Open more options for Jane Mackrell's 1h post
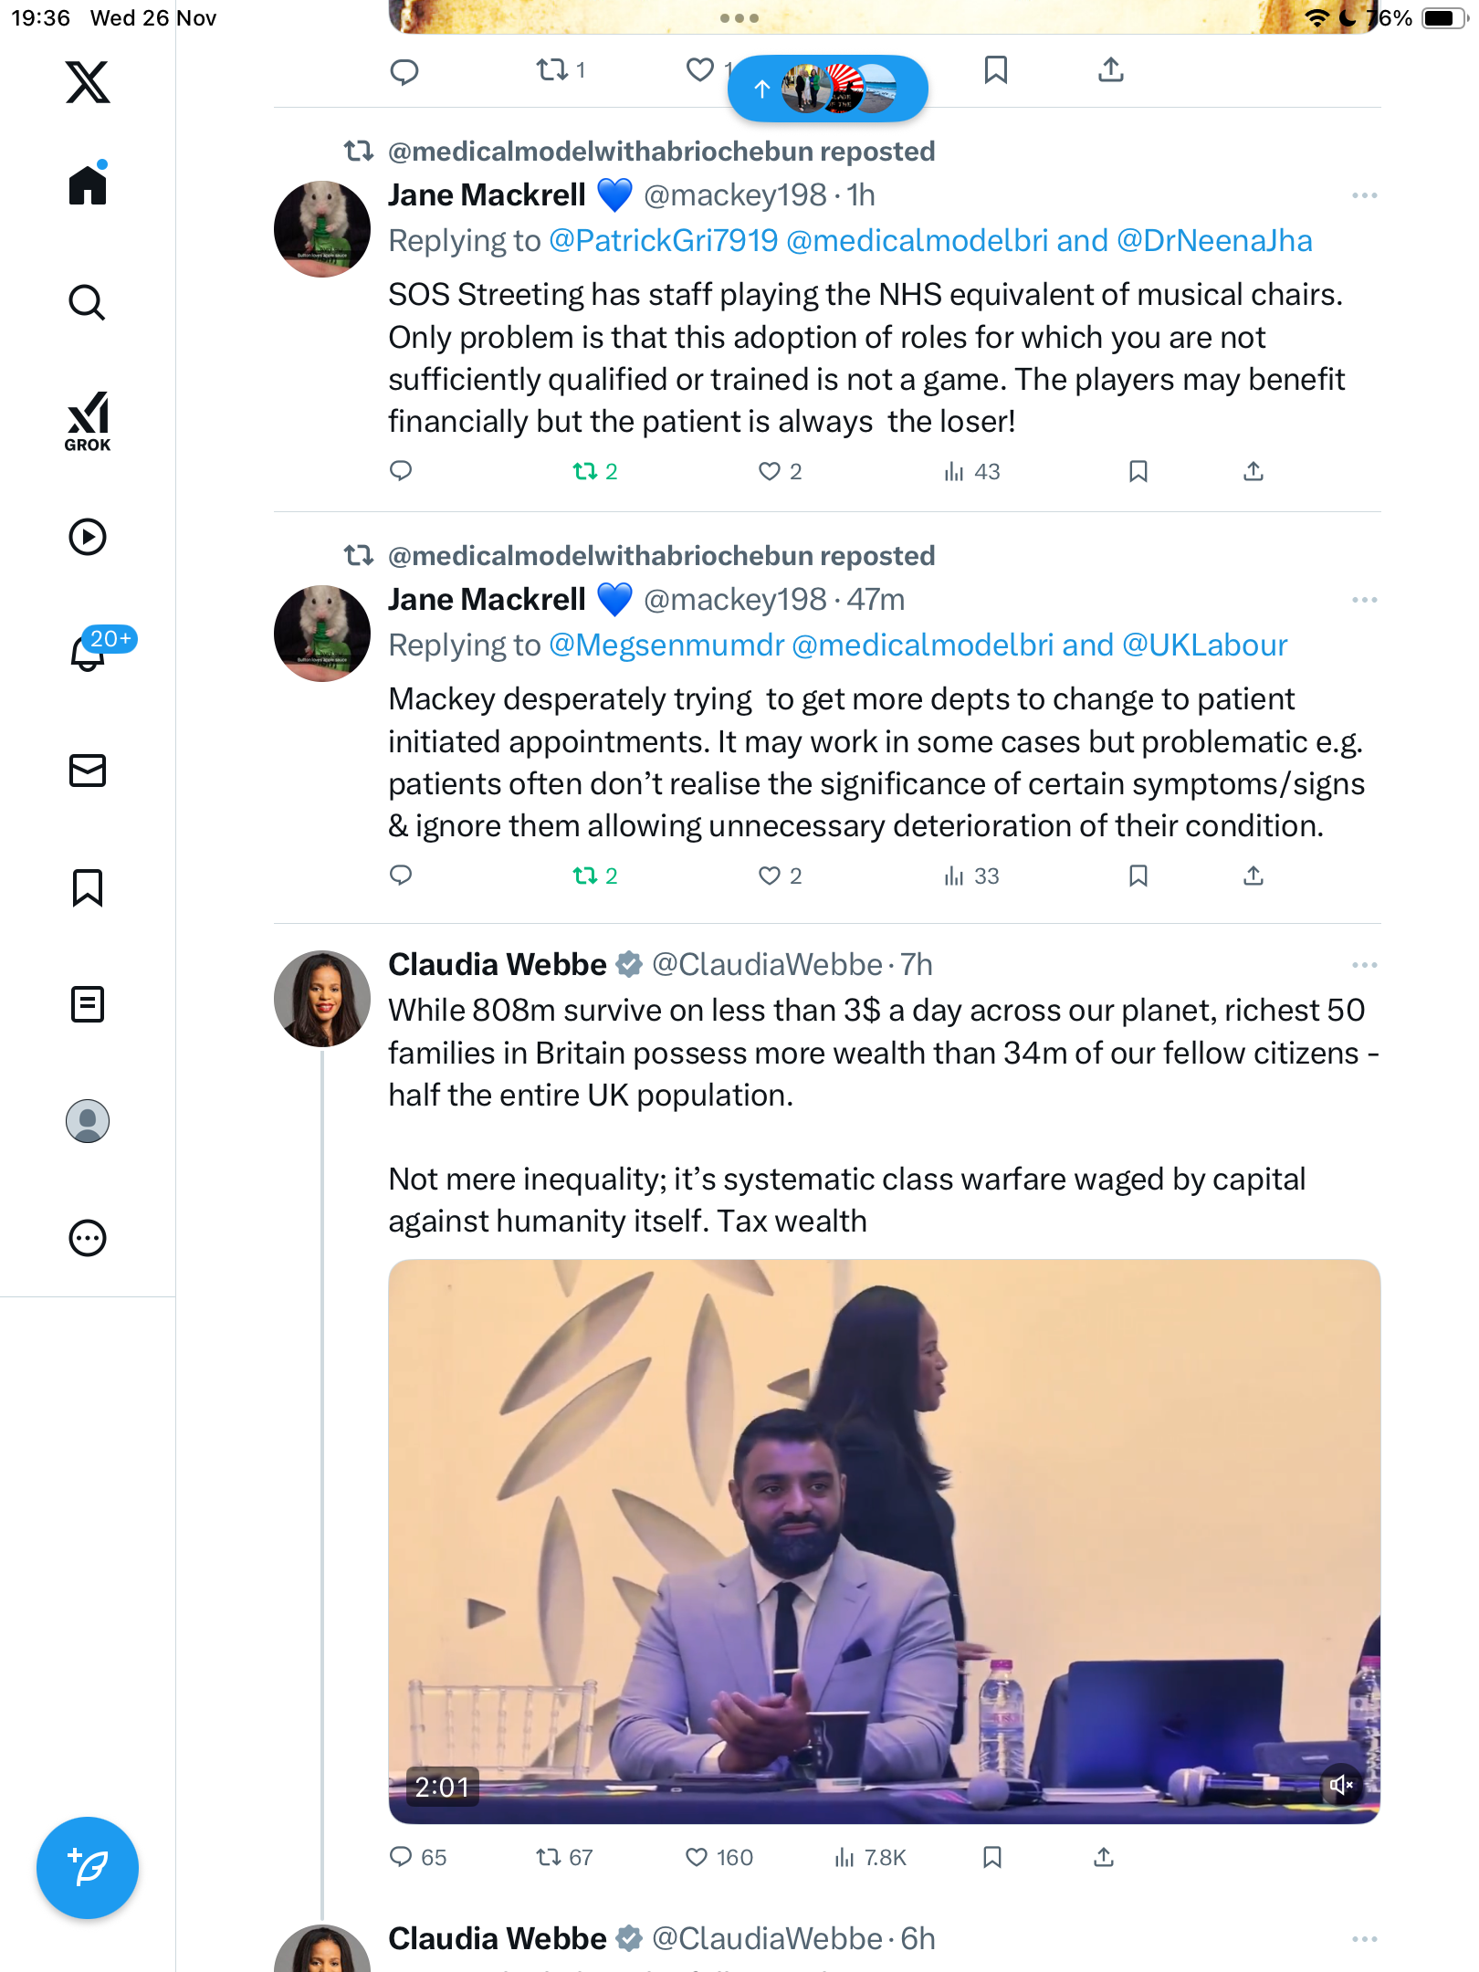Viewport: 1479px width, 1972px height. pos(1364,195)
